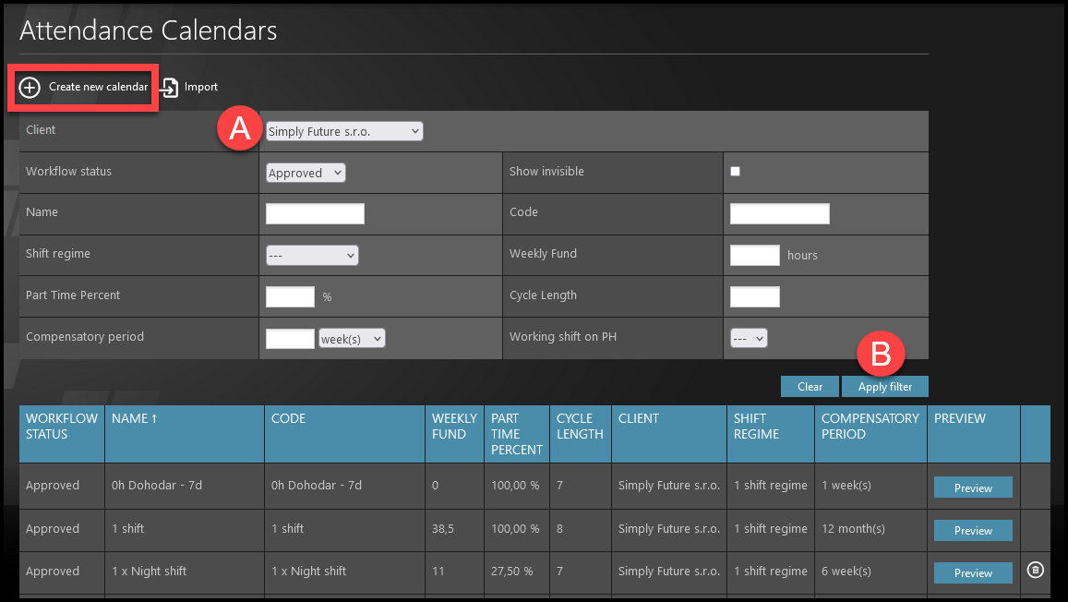Open the Client dropdown
1068x602 pixels.
tap(343, 132)
